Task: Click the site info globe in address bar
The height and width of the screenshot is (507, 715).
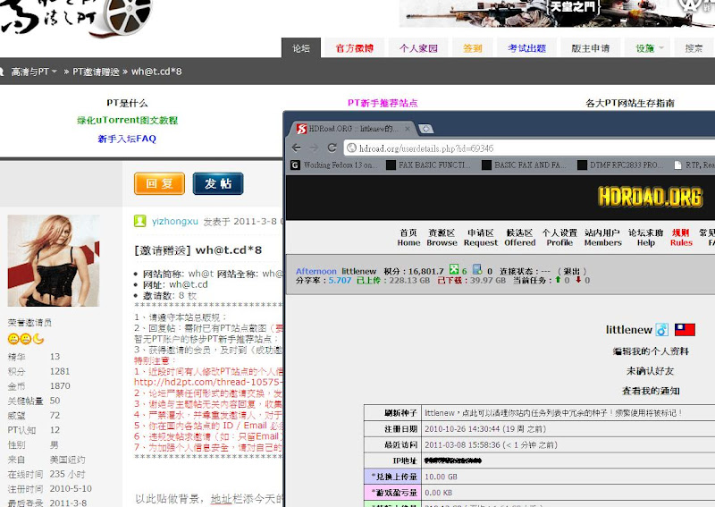Action: 351,148
